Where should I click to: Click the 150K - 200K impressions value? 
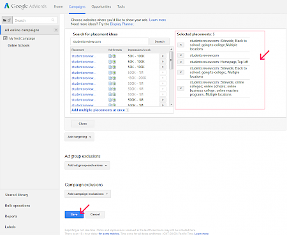137,78
